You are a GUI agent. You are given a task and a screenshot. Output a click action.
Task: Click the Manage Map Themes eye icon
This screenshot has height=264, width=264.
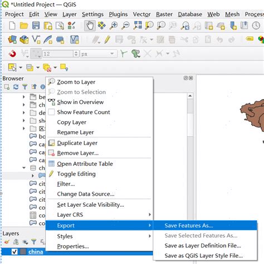25,242
